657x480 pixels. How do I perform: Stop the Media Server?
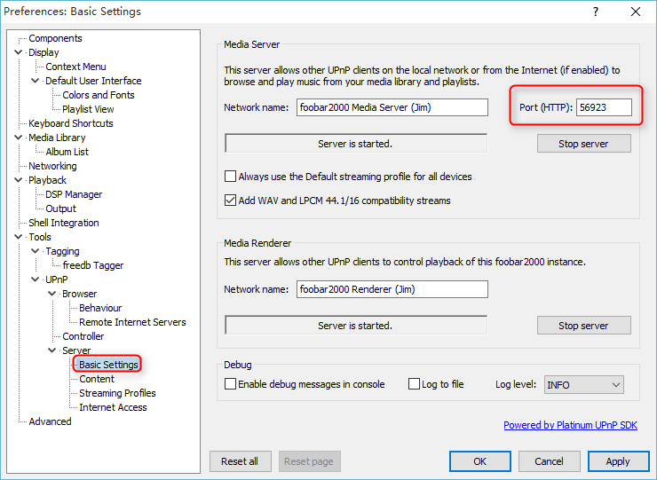click(583, 144)
